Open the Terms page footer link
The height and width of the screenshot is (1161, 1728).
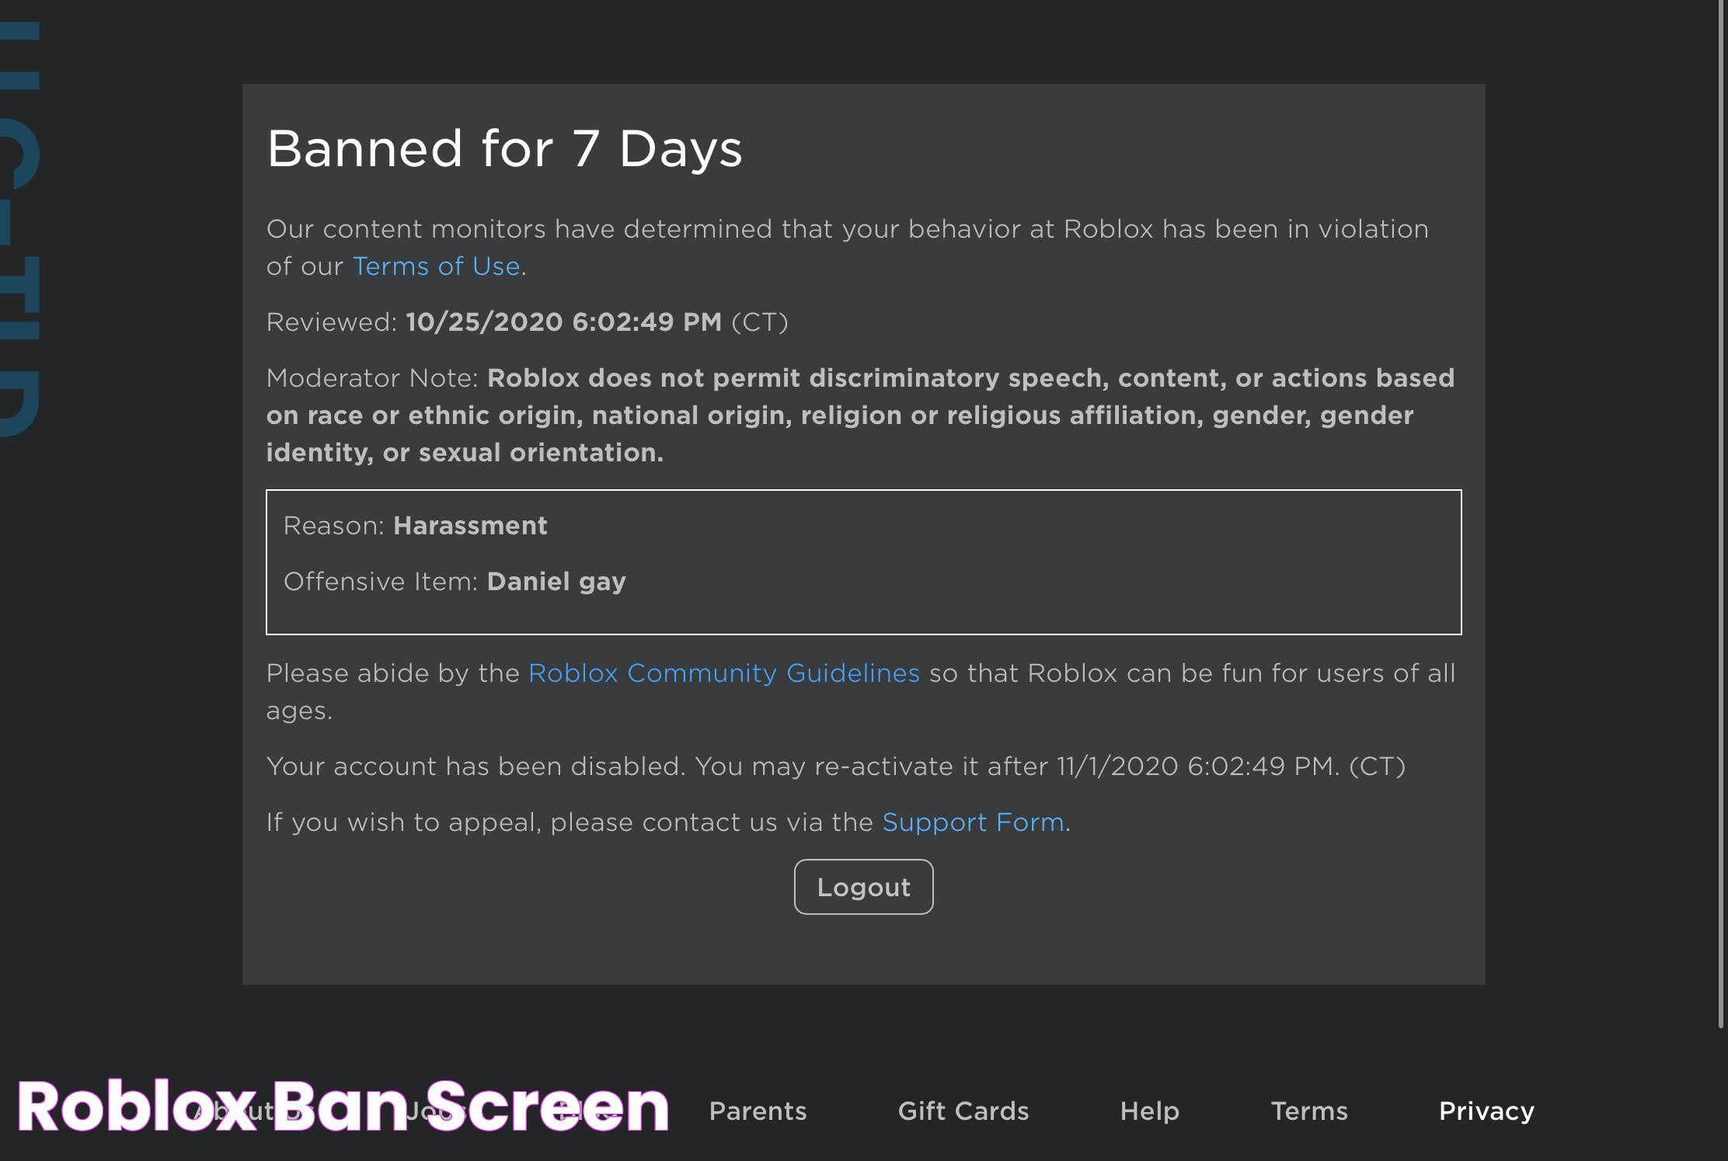pos(1309,1111)
